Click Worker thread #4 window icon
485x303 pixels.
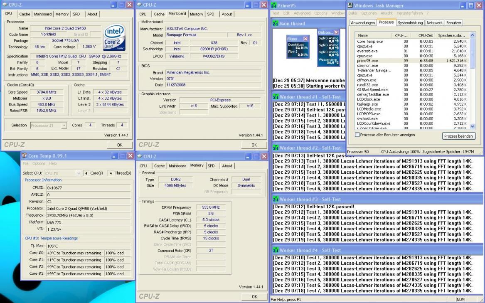click(276, 250)
